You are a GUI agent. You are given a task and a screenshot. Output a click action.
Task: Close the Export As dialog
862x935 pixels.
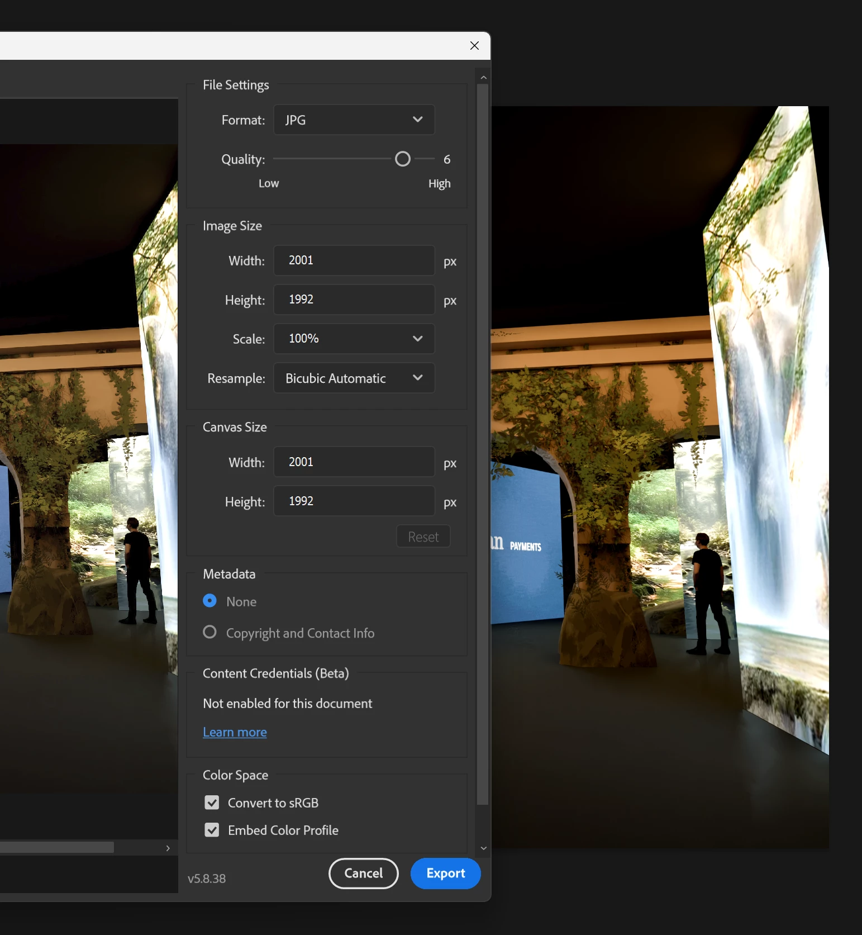click(474, 46)
